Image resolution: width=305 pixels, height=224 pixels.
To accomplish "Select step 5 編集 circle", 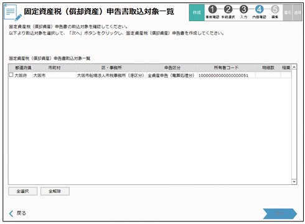I will coord(274,9).
